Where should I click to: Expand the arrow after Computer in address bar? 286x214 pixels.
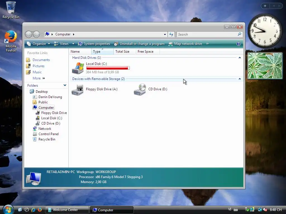[x=74, y=34]
